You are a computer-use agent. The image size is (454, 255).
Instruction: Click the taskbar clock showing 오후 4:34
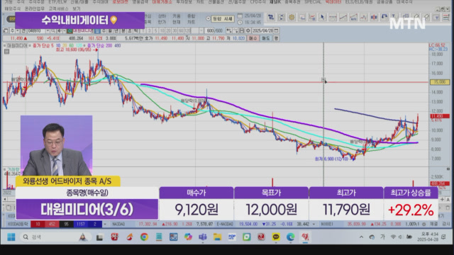(428, 237)
